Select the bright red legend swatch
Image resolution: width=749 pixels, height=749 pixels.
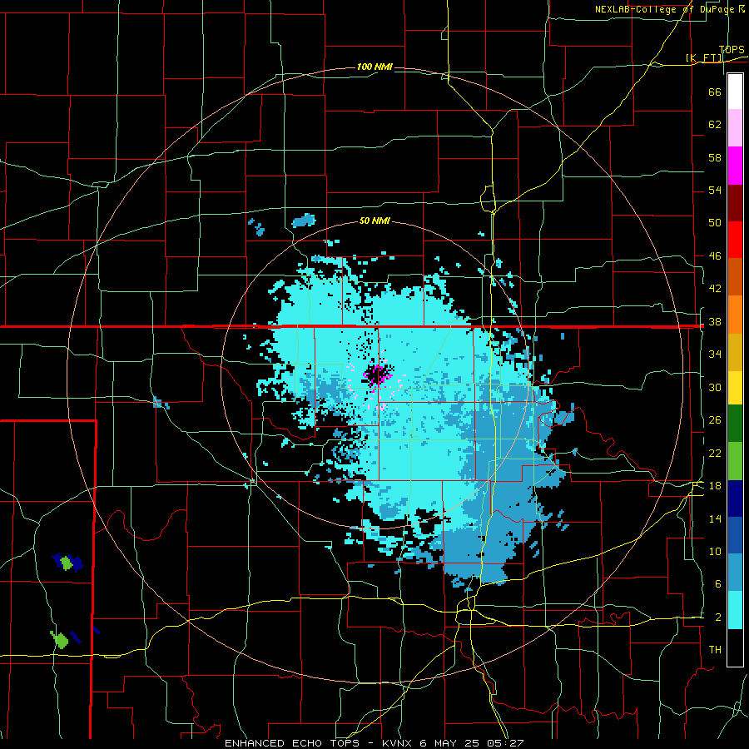pos(735,240)
